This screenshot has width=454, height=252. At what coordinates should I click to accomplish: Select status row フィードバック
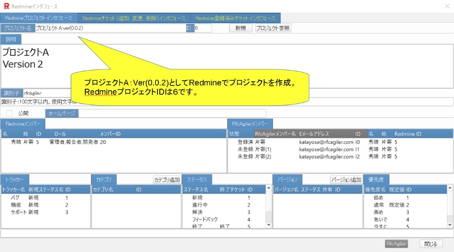[224, 219]
